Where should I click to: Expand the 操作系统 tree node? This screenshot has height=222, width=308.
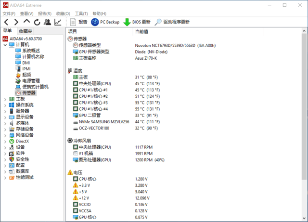(5, 105)
